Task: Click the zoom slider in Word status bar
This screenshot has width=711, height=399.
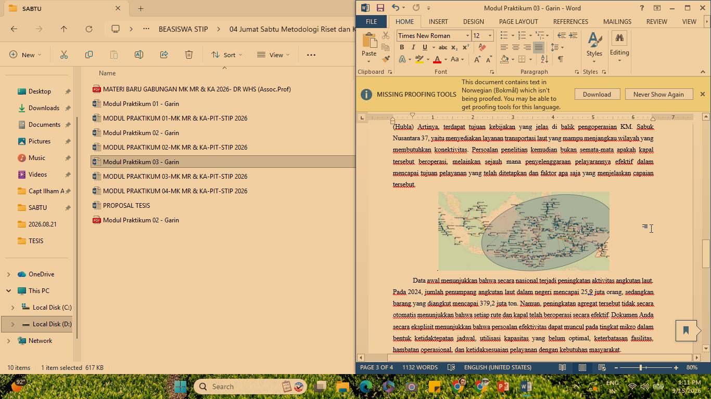Action: [641, 367]
